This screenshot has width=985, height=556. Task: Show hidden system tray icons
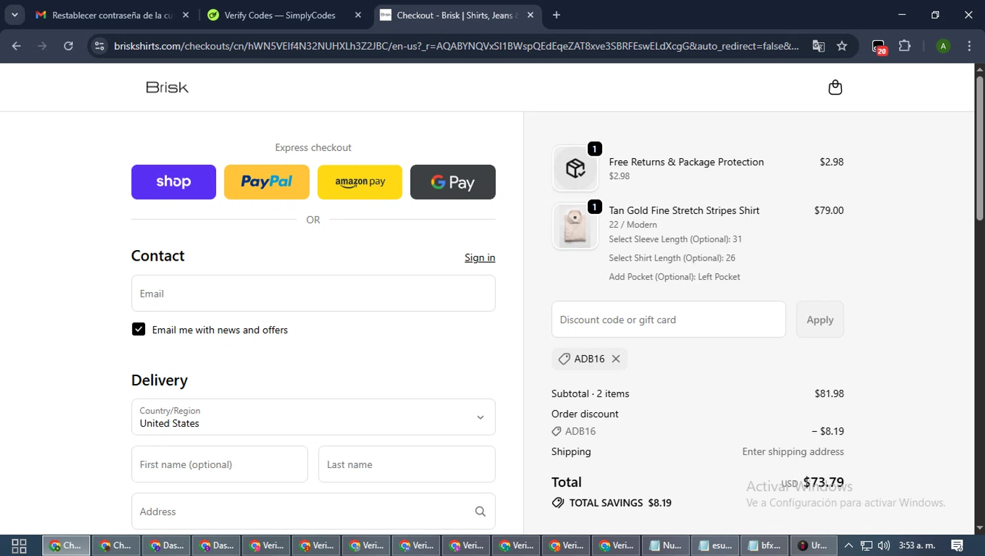pos(848,545)
